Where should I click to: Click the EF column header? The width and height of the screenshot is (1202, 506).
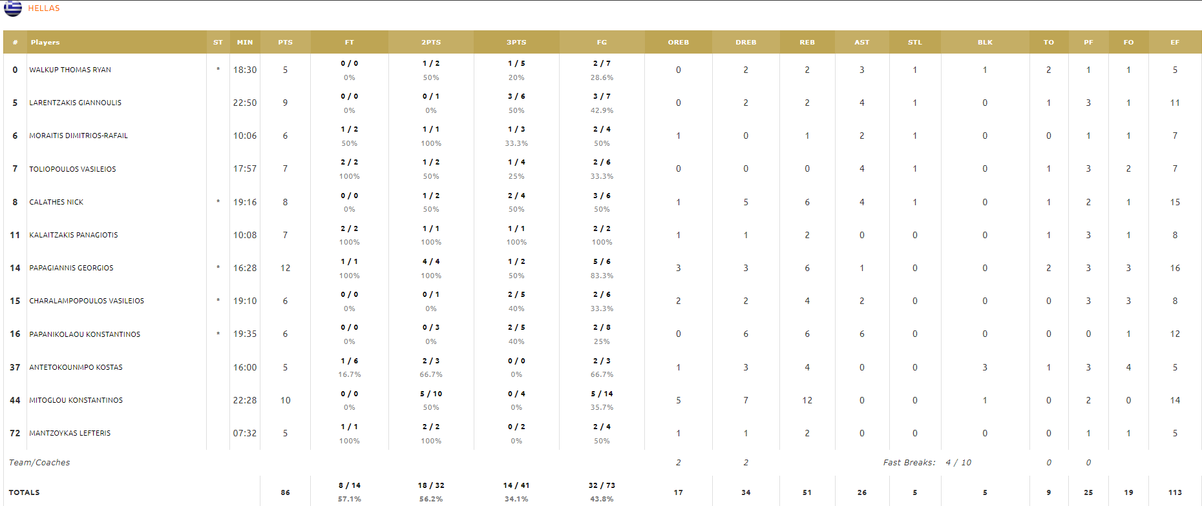coord(1175,42)
